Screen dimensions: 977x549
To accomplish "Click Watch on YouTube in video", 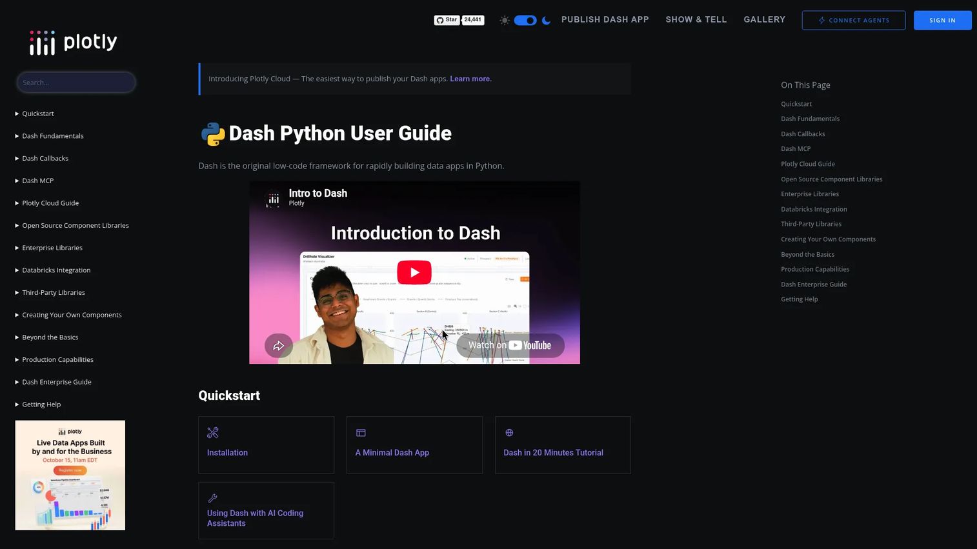I will tap(510, 345).
